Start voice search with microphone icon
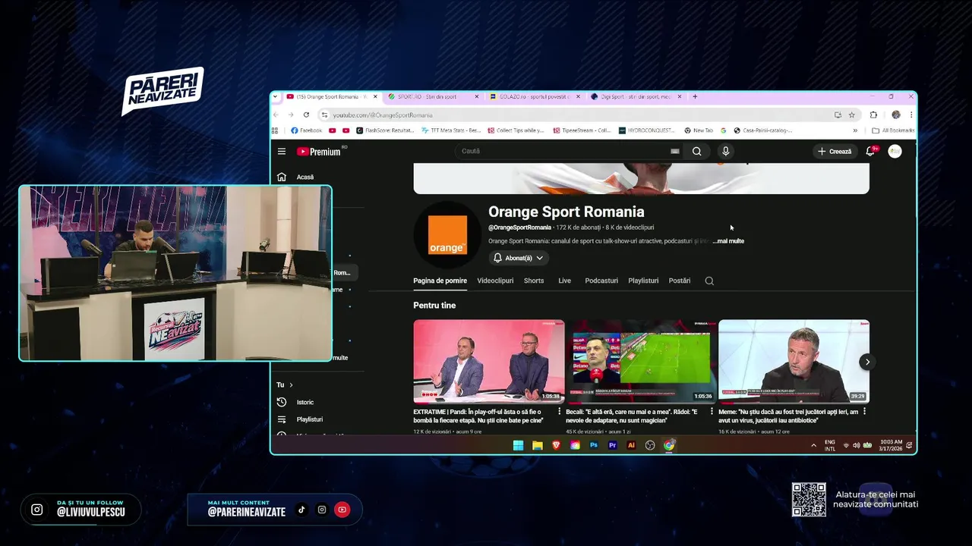 point(725,151)
